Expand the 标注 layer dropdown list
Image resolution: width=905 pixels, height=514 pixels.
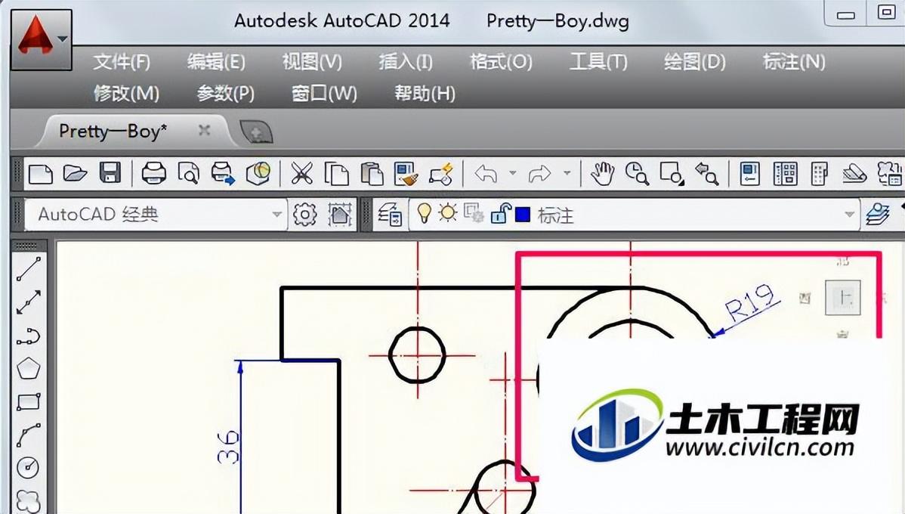[x=849, y=215]
